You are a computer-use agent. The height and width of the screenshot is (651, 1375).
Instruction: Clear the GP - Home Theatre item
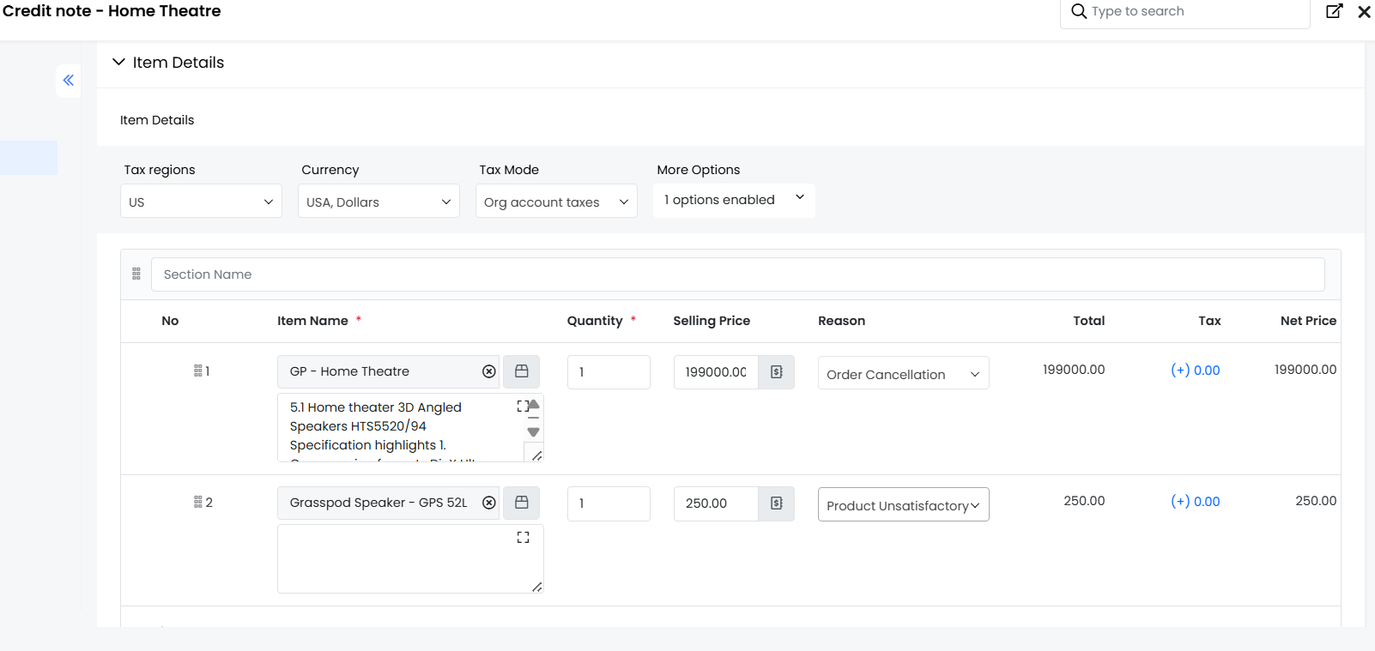point(489,371)
